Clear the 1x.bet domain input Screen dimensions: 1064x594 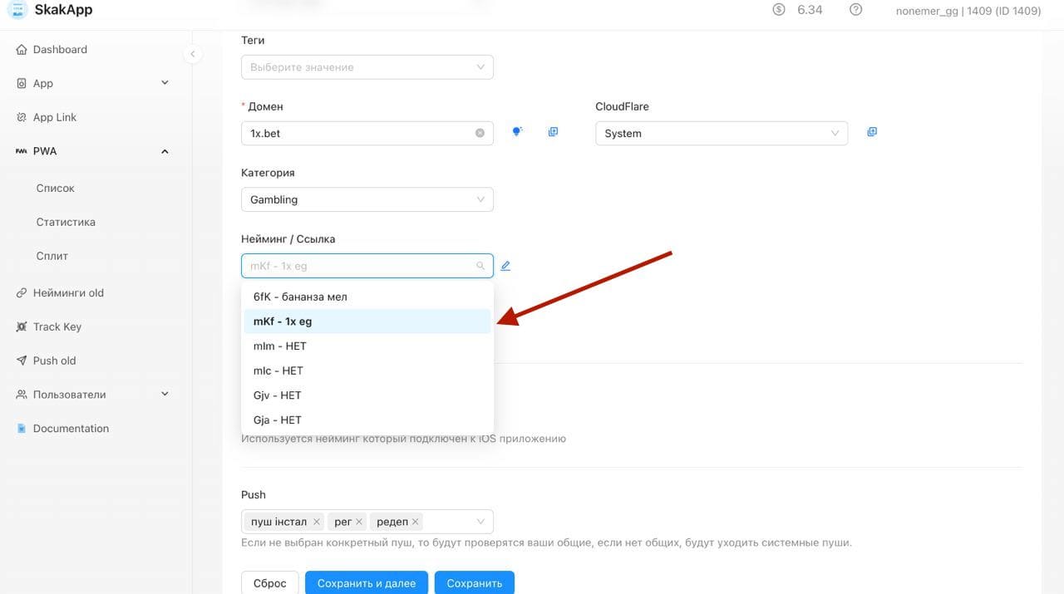[480, 133]
